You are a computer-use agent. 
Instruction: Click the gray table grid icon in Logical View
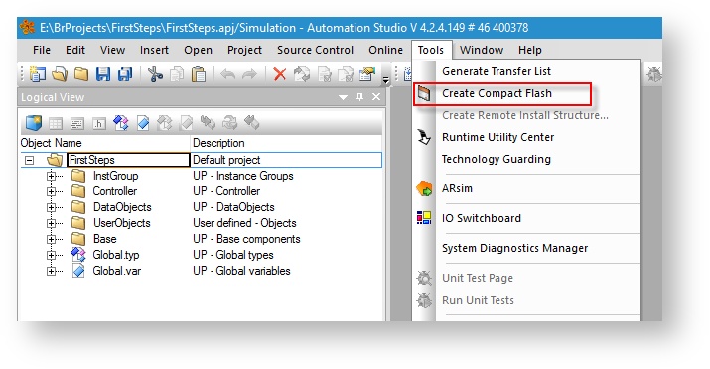coord(56,123)
